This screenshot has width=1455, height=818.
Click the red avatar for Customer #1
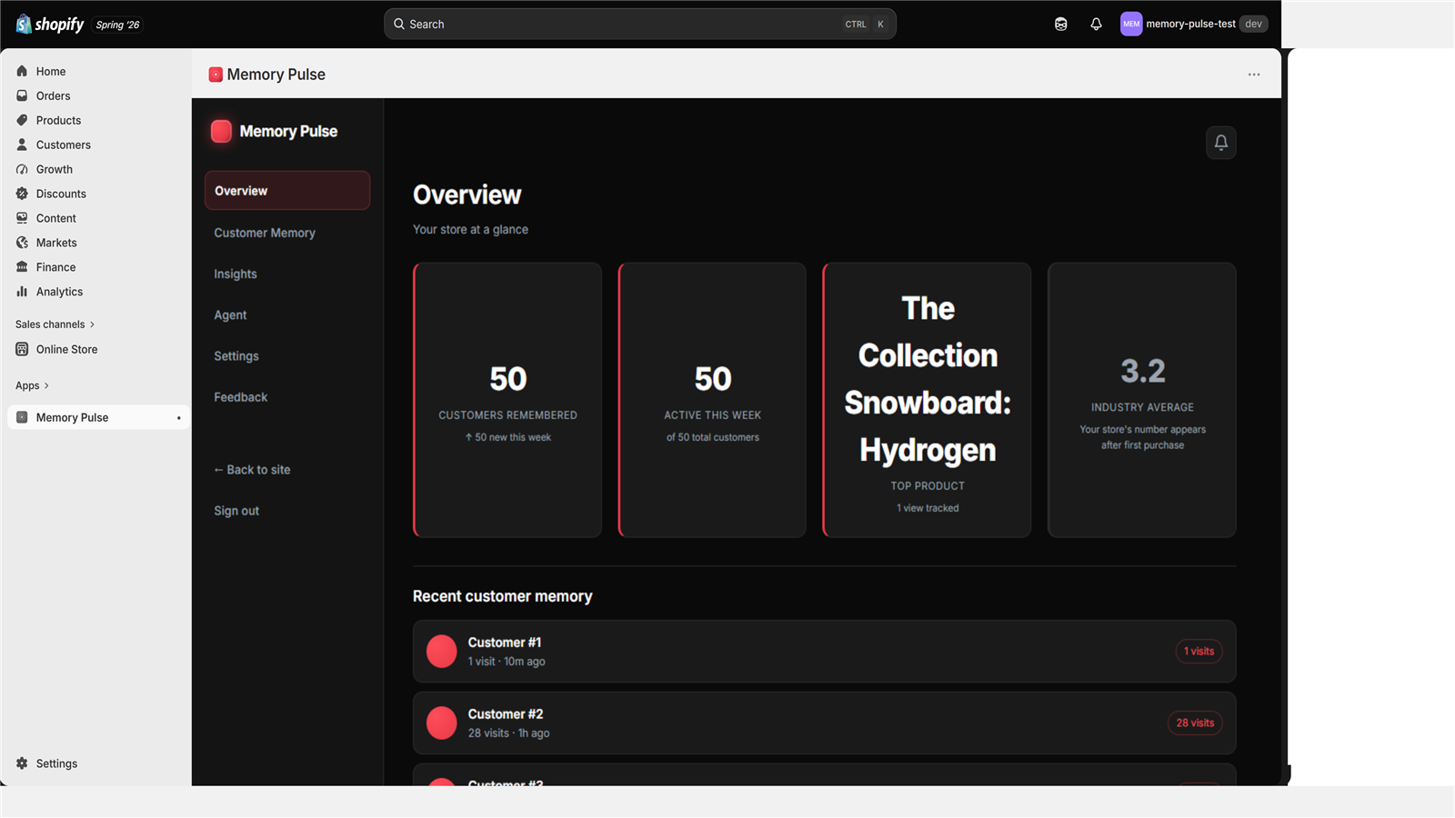tap(442, 652)
